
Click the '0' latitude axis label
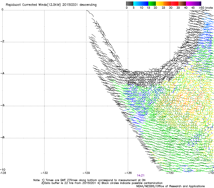(2, 10)
